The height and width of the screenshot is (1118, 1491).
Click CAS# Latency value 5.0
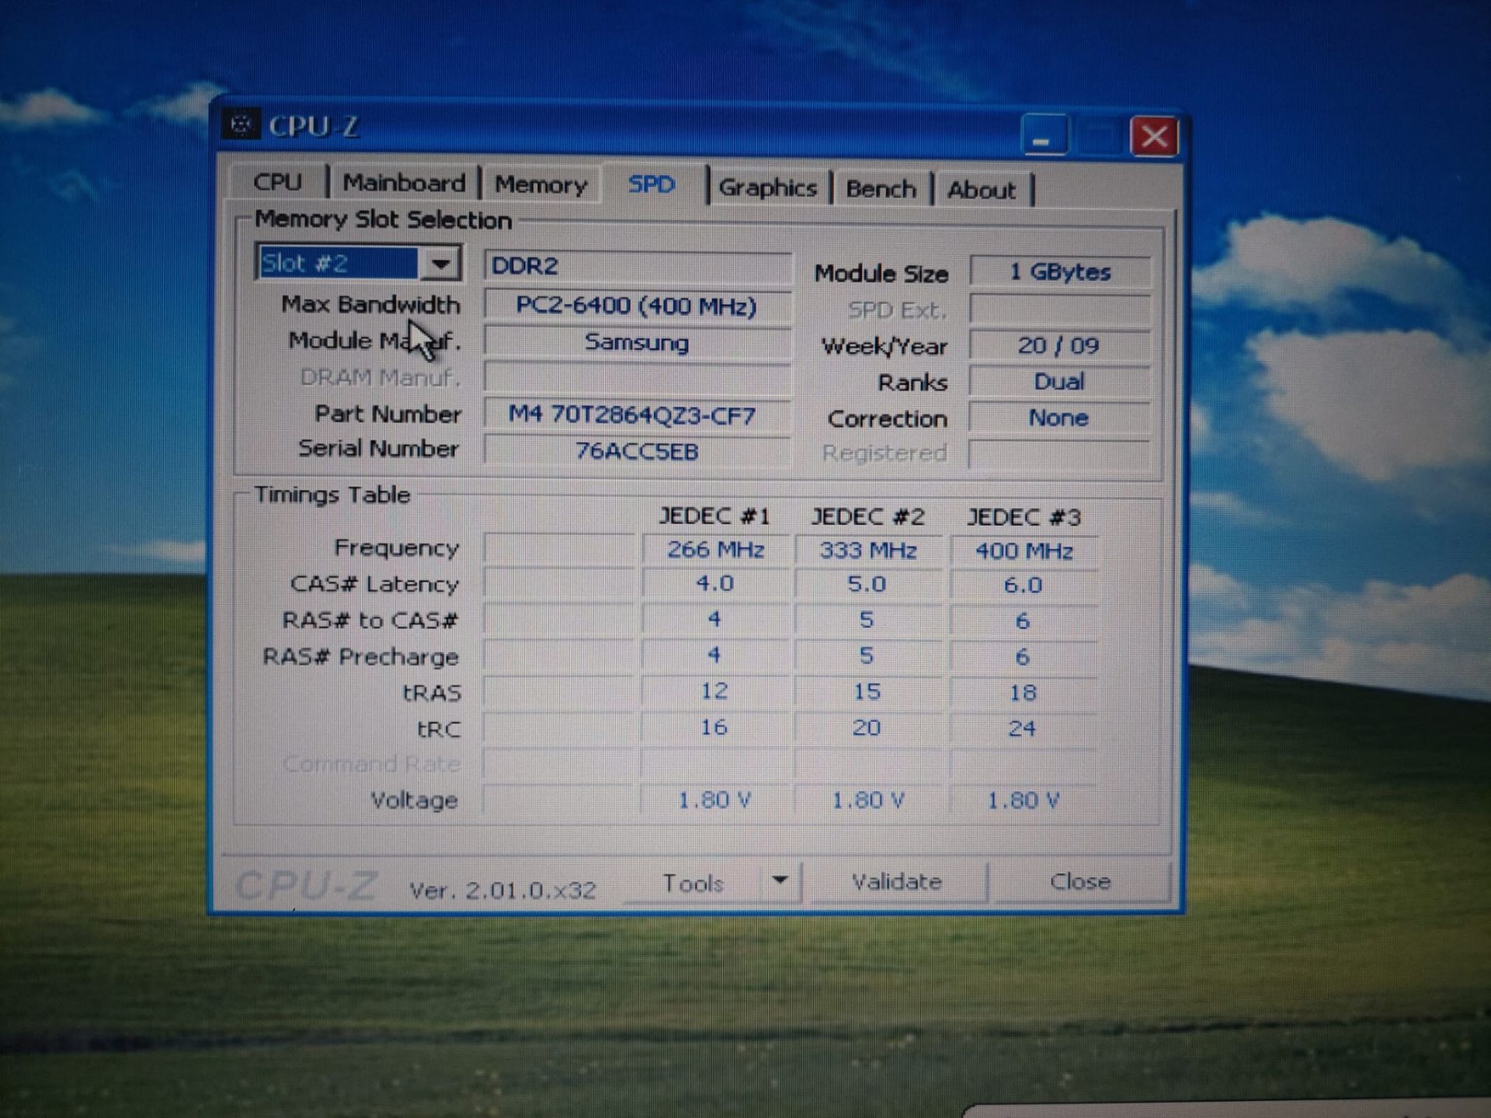coord(867,584)
